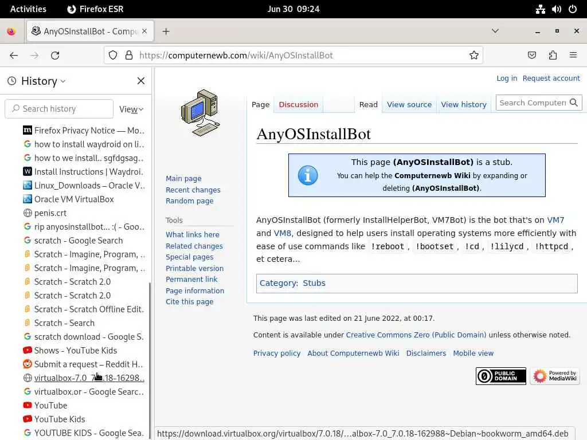The image size is (587, 440).
Task: Expand the list all tabs chevron
Action: [x=495, y=31]
